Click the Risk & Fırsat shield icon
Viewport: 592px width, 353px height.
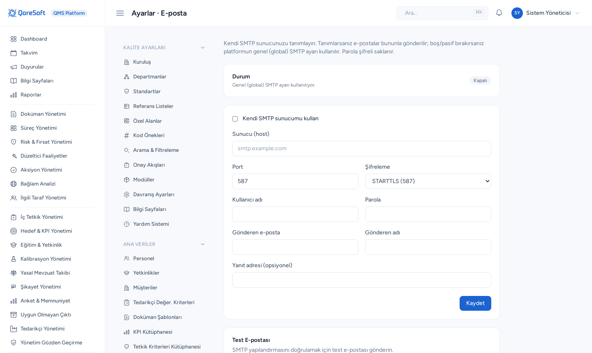pyautogui.click(x=14, y=142)
